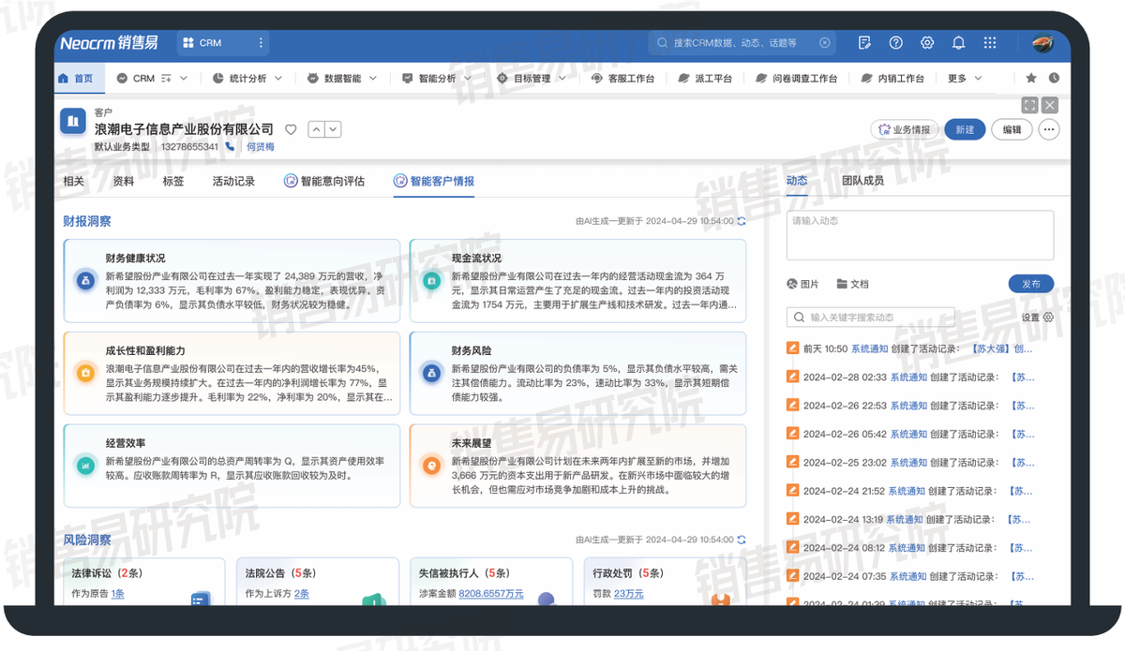Screen dimensions: 1125x651
Task: Open the settings gear in header
Action: click(927, 43)
